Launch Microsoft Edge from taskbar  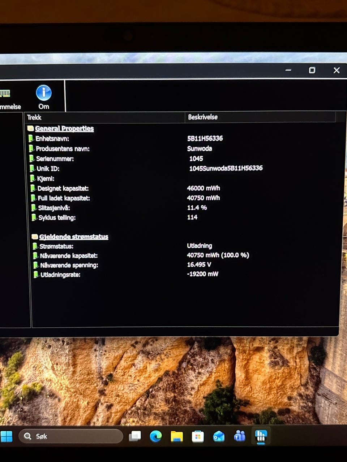pyautogui.click(x=156, y=436)
